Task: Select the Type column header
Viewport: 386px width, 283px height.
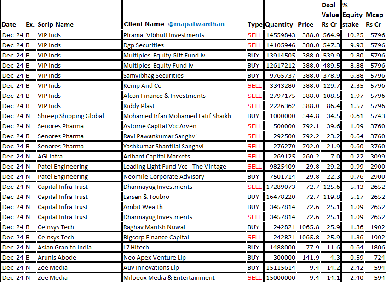Action: pos(255,25)
